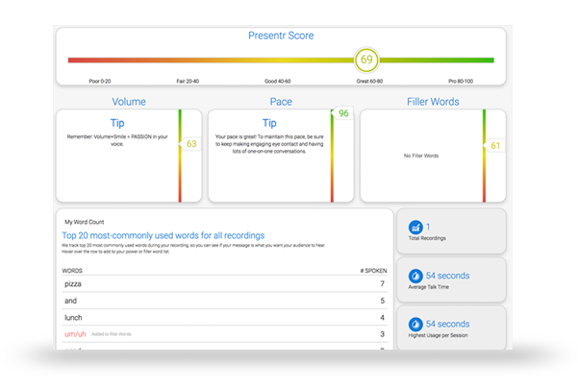Click the My Word Count label
This screenshot has width=578, height=388.
tap(85, 222)
